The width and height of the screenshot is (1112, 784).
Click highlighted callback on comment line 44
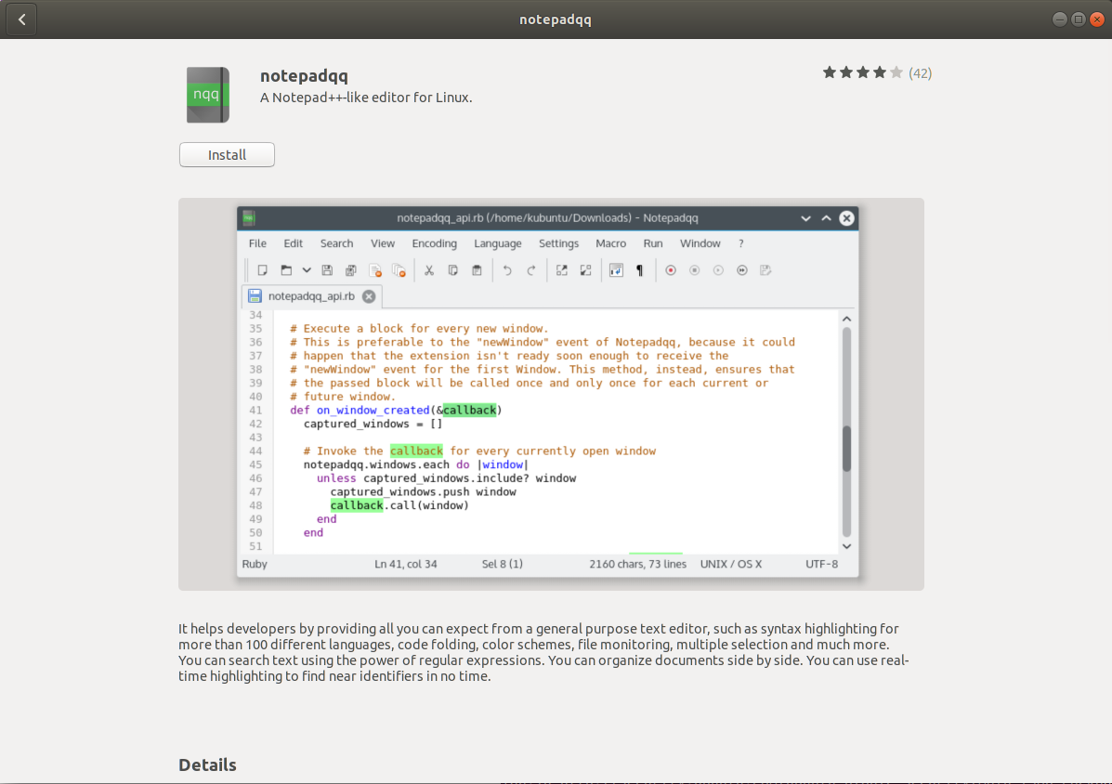click(x=416, y=451)
